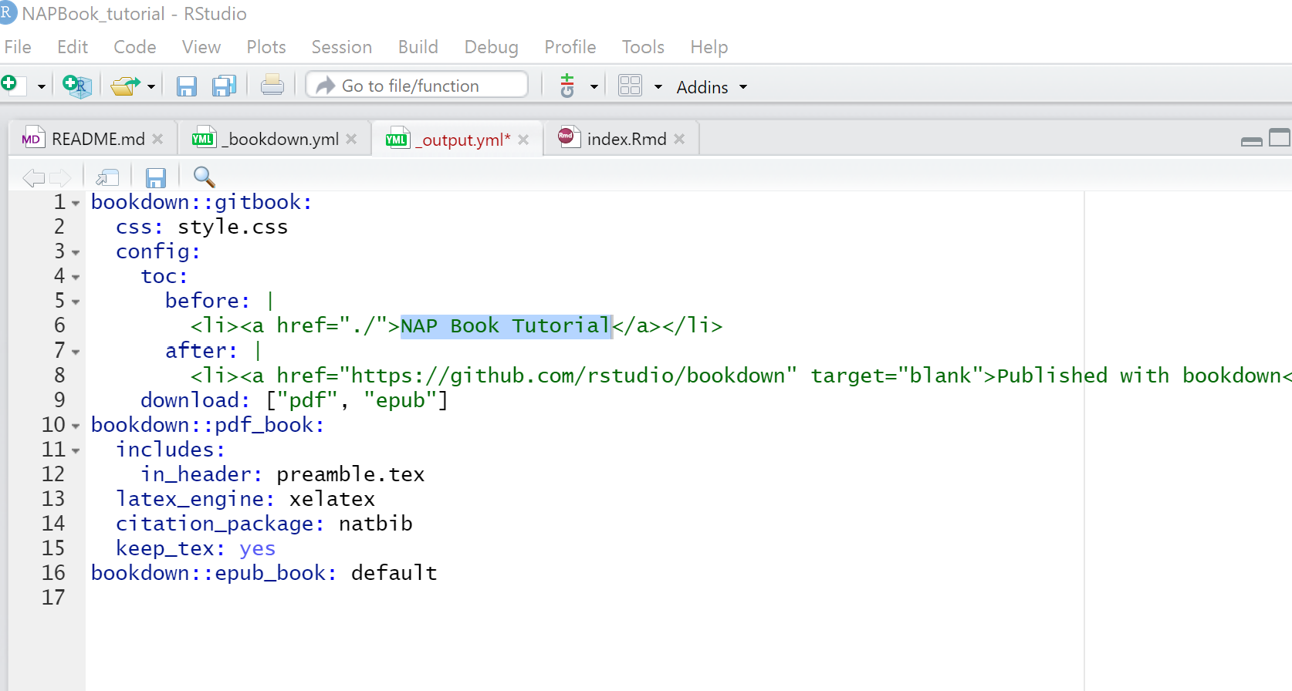Click the New File icon
The image size is (1292, 691).
[11, 85]
